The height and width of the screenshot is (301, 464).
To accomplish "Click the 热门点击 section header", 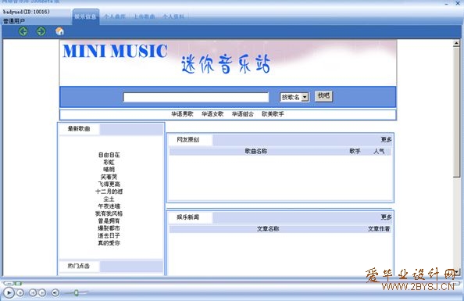I will [x=79, y=266].
